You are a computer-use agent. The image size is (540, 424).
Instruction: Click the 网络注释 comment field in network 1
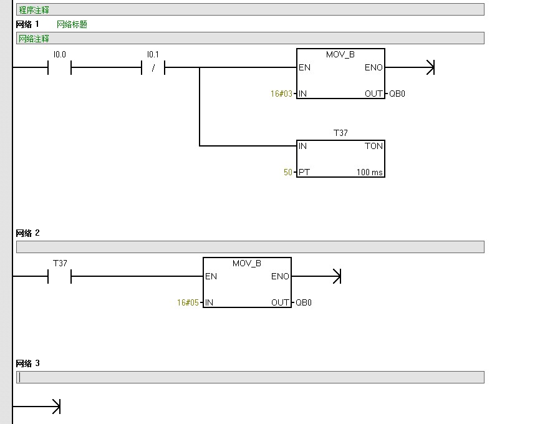249,39
